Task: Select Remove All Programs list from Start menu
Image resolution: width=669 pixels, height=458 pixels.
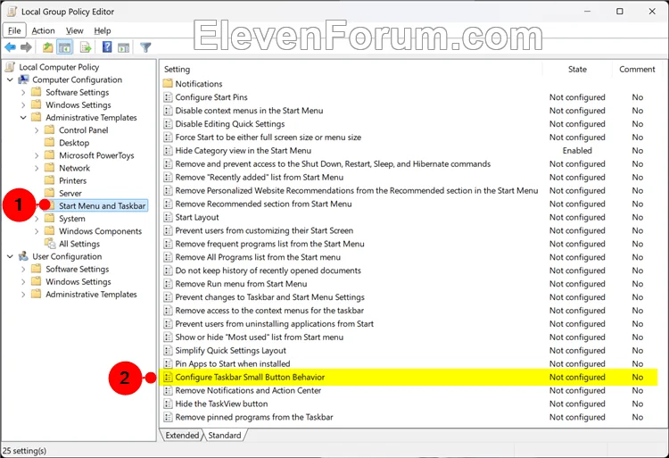Action: click(x=258, y=257)
